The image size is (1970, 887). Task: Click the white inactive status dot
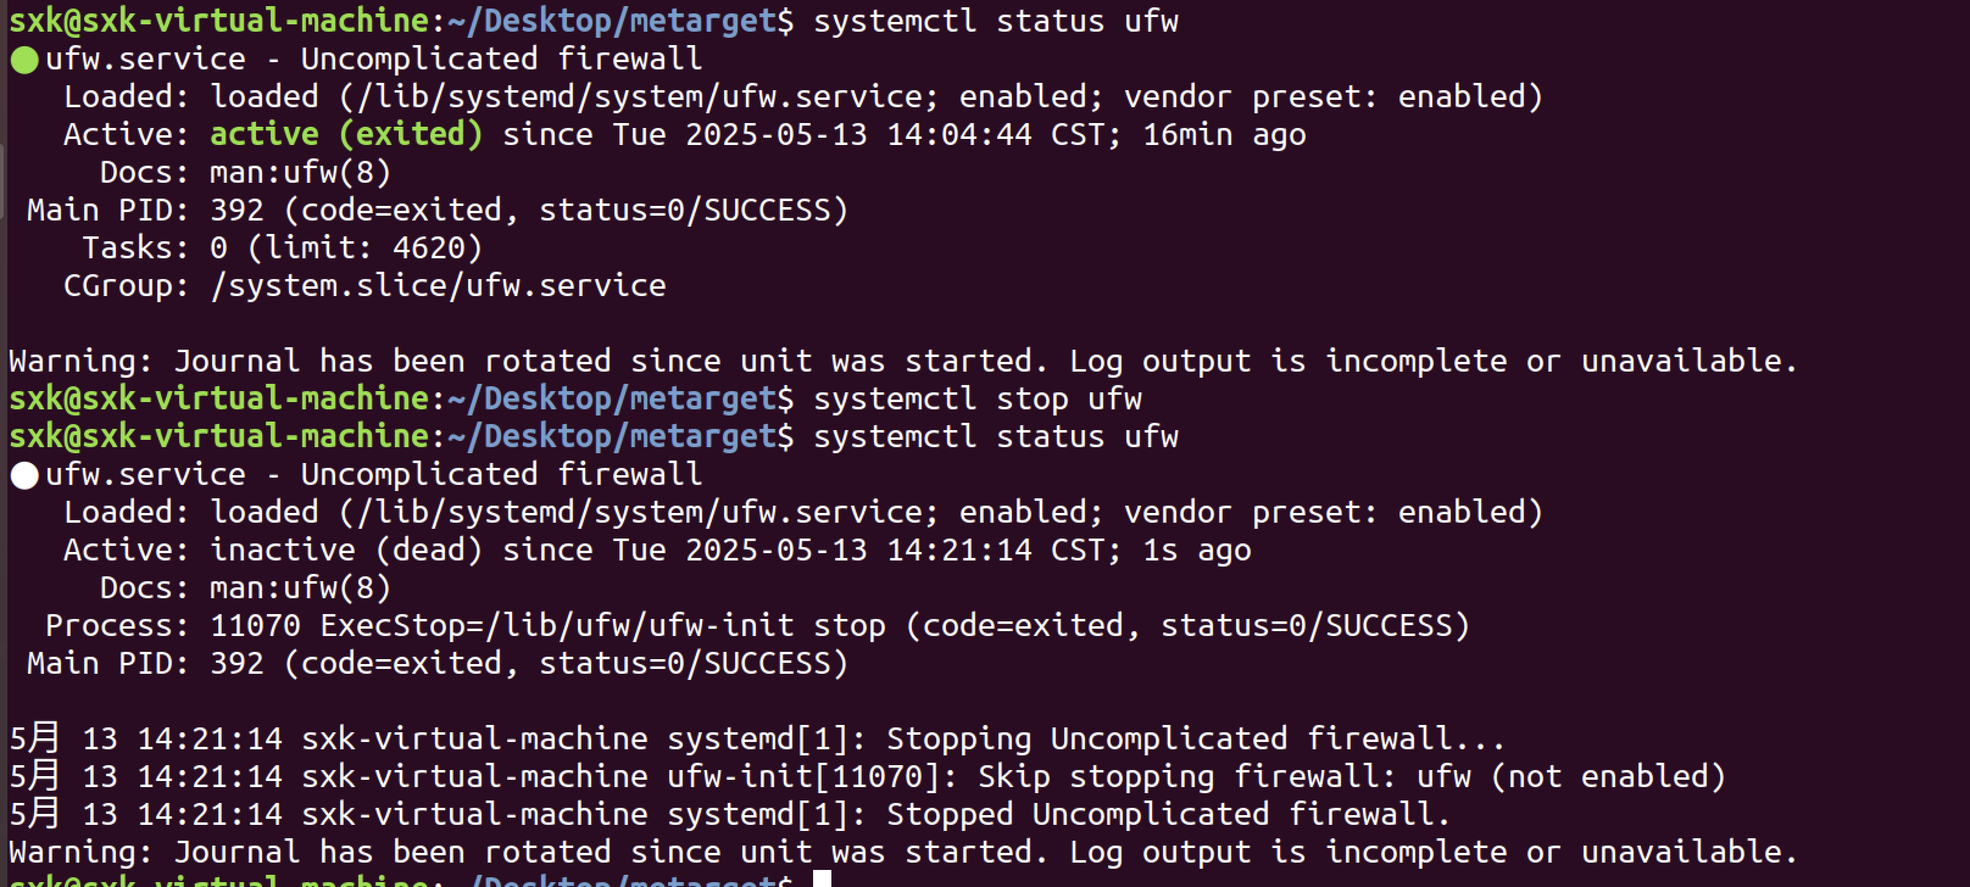24,476
